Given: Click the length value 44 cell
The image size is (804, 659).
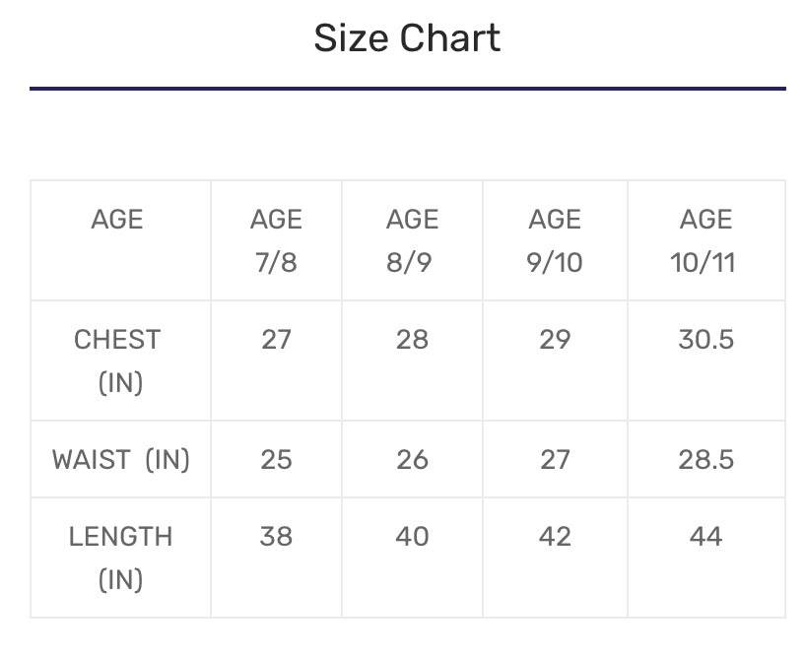Looking at the screenshot, I should coord(705,537).
